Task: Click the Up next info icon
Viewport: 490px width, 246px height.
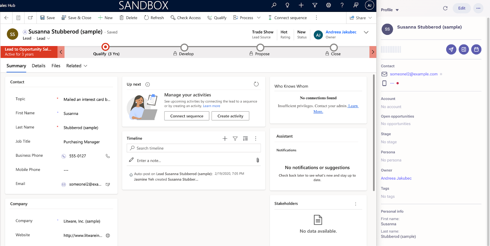Action: click(x=148, y=84)
